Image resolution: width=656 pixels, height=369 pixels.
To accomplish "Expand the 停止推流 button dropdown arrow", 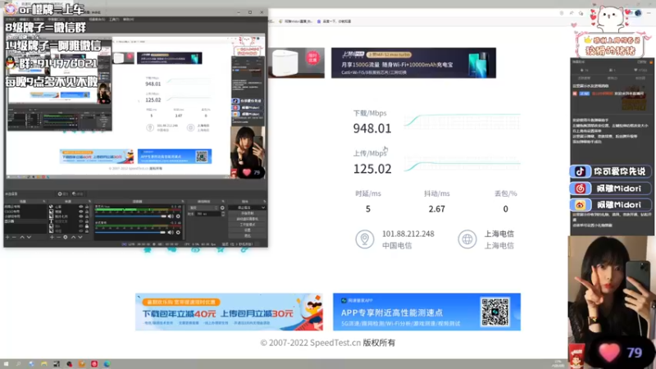I will 262,207.
